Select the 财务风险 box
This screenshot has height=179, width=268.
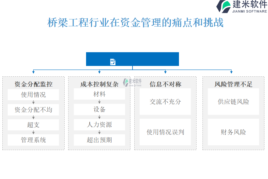233,132
